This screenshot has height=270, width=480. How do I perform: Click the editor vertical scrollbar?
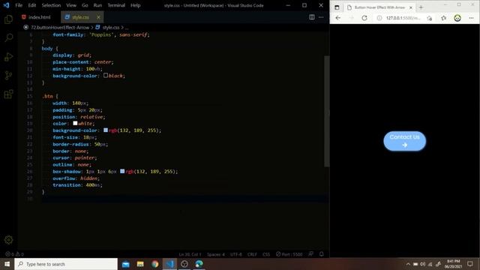327,111
